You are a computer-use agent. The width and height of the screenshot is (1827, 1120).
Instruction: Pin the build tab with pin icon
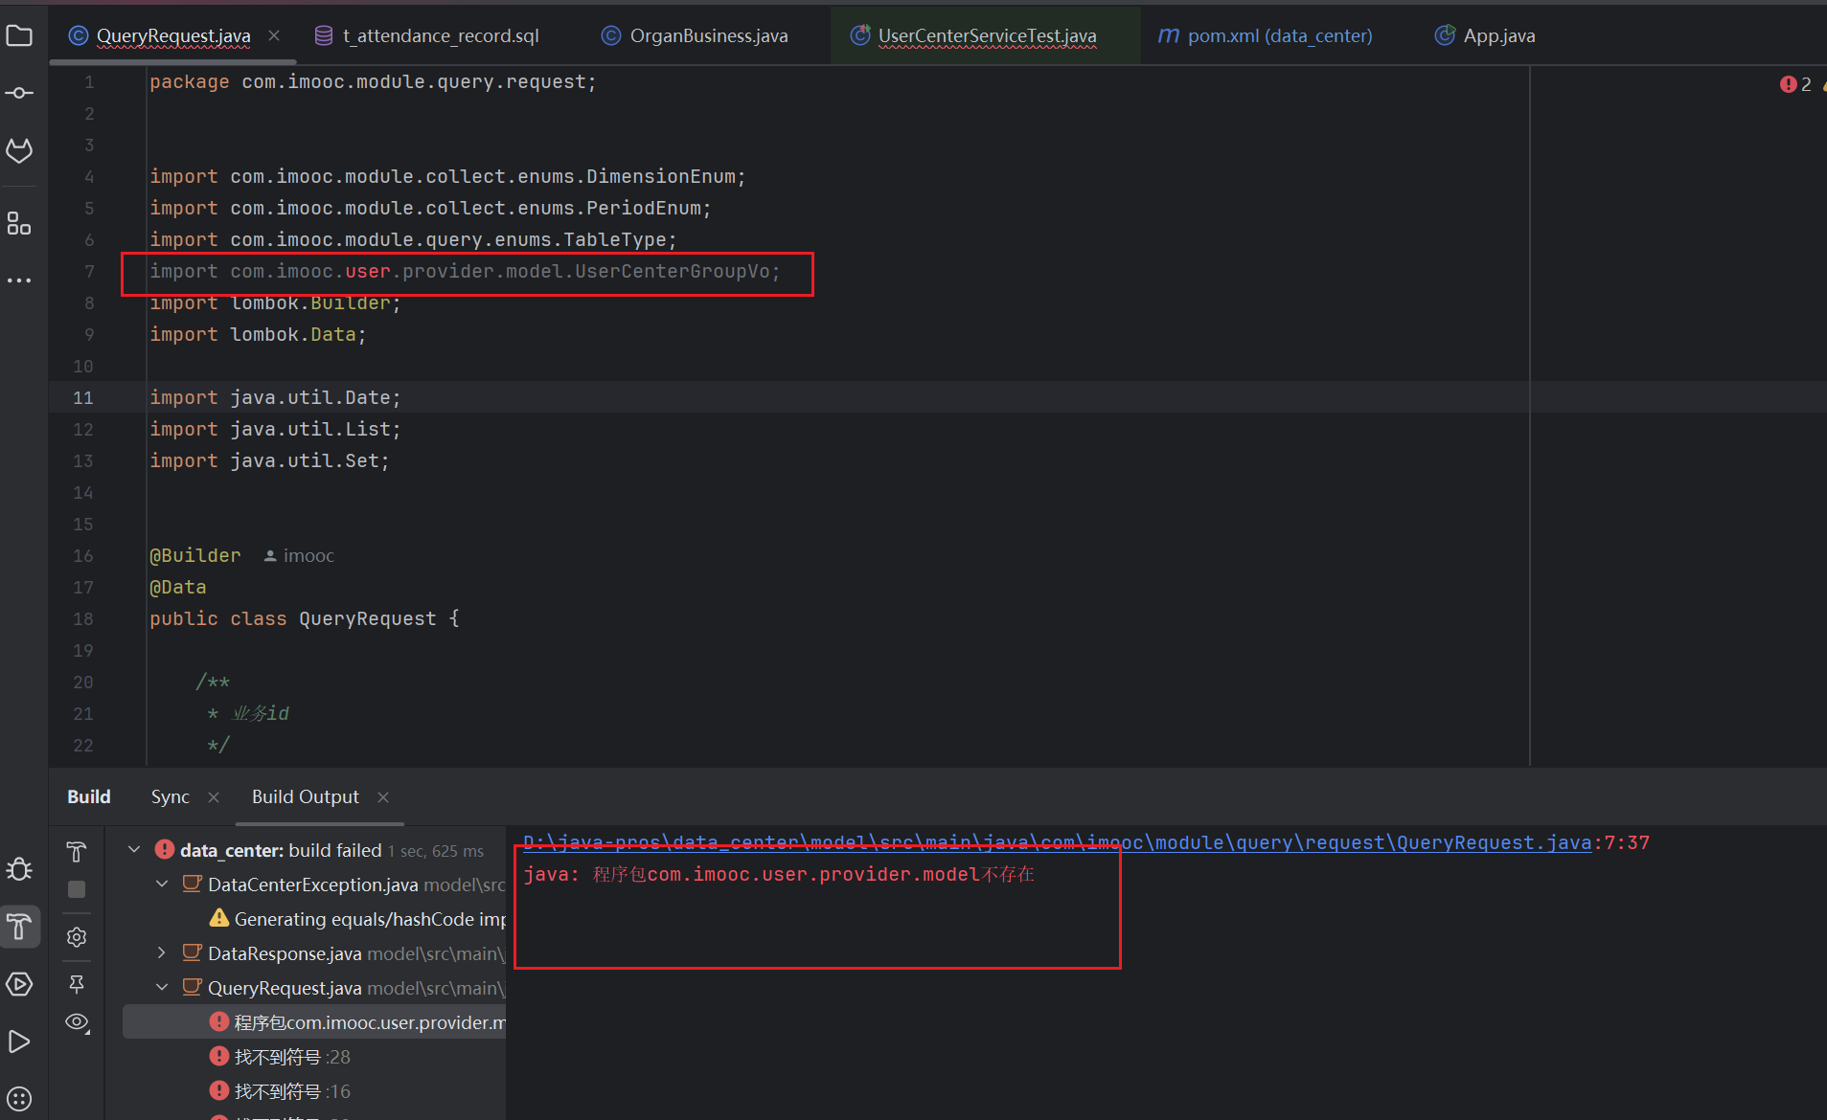click(x=77, y=983)
